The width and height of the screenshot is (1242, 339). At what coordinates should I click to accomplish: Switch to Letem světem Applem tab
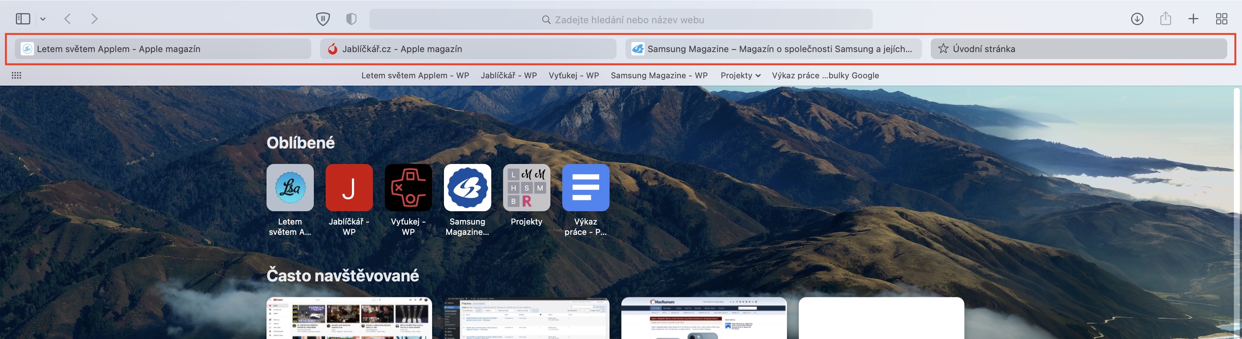pos(163,49)
